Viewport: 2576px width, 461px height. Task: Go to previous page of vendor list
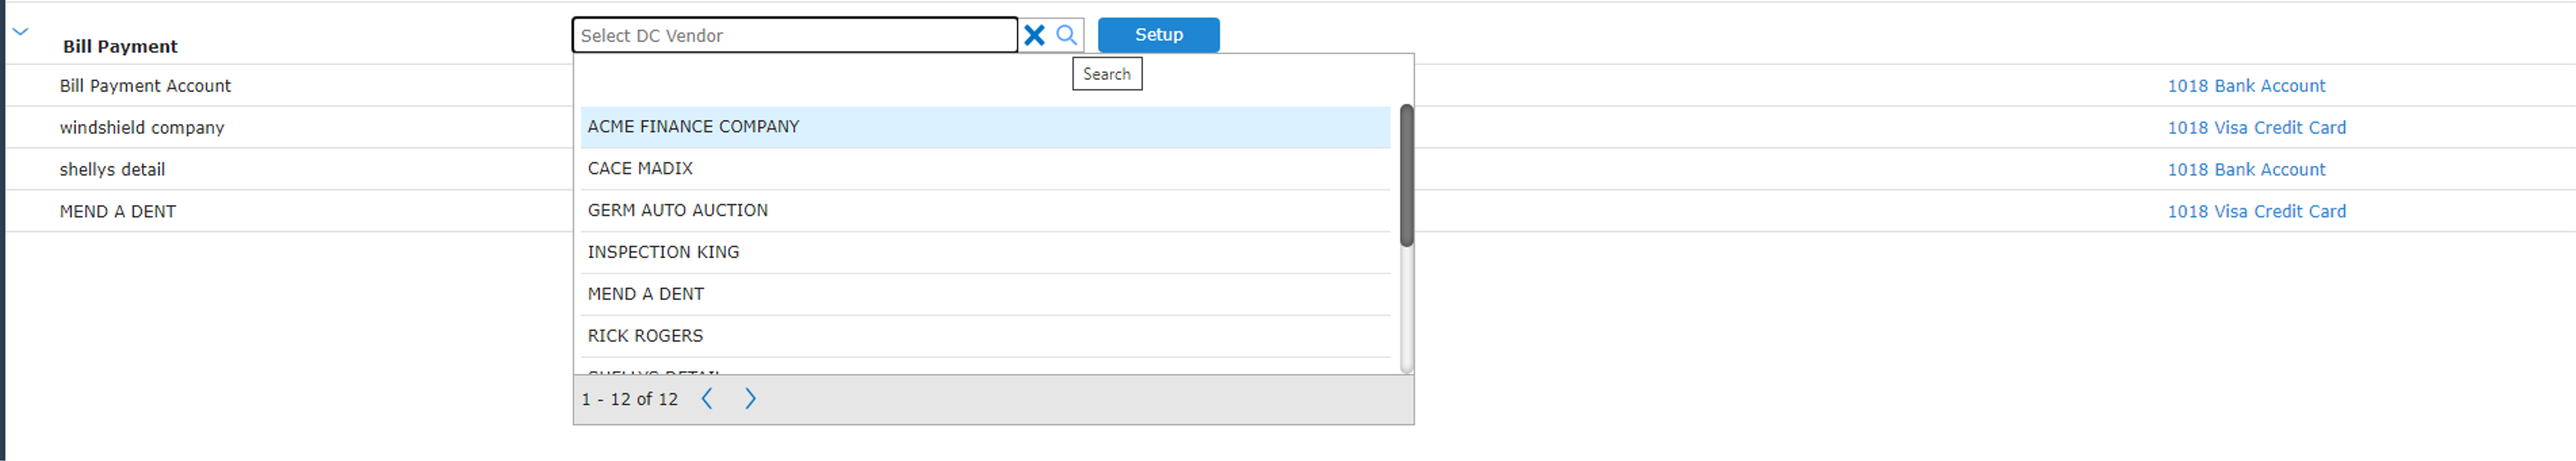point(707,399)
